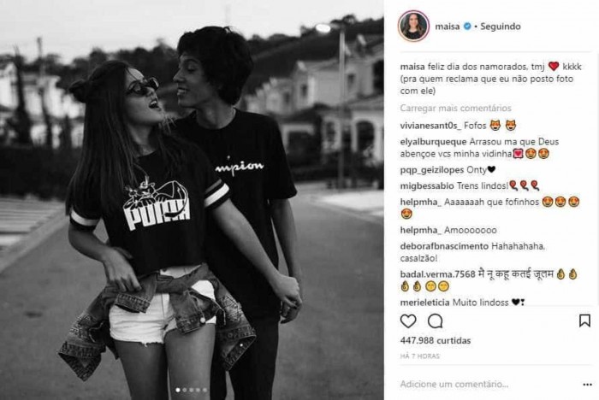This screenshot has width=599, height=400.
Task: Expand Carregar mais comentários
Action: click(x=455, y=108)
